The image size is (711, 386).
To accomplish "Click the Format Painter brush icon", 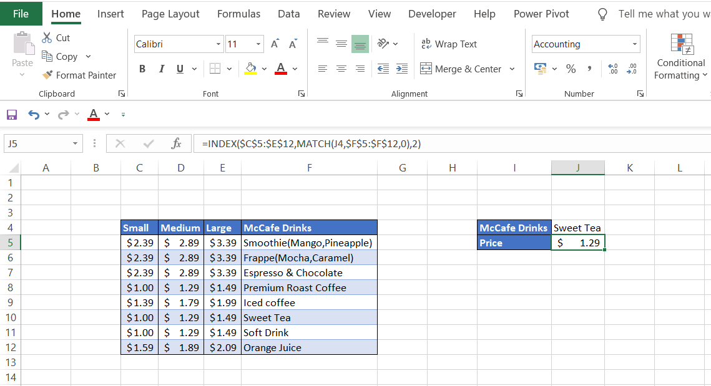I will coord(47,75).
